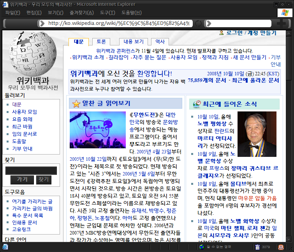294x252 pixels.
Task: Open the 도움말(H) menu
Action: 132,13
